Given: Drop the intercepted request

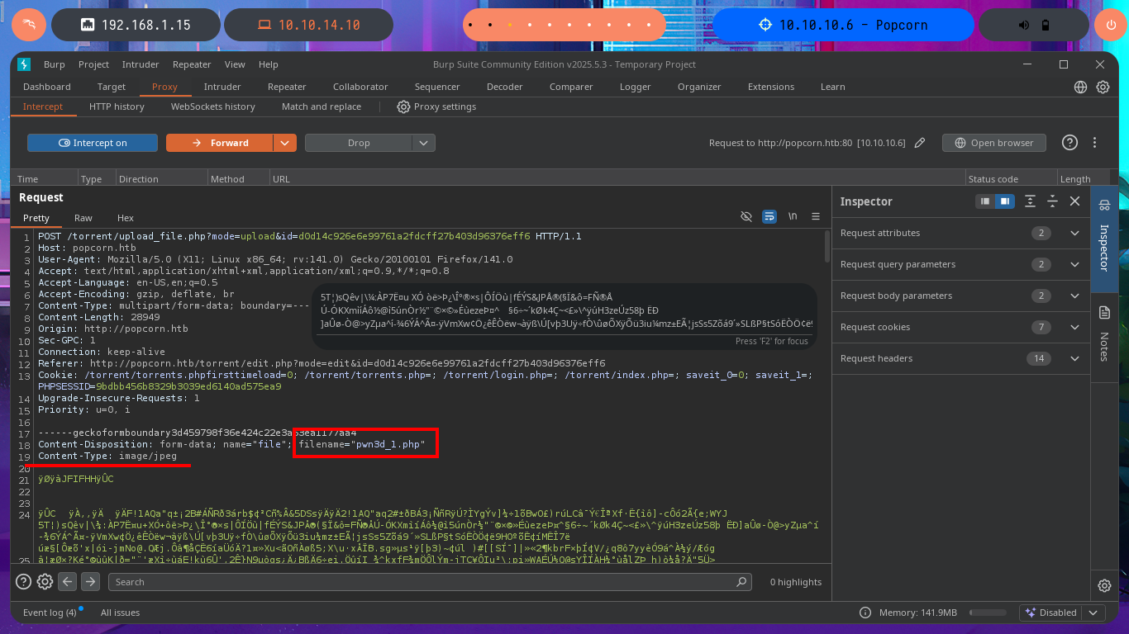Looking at the screenshot, I should 359,143.
